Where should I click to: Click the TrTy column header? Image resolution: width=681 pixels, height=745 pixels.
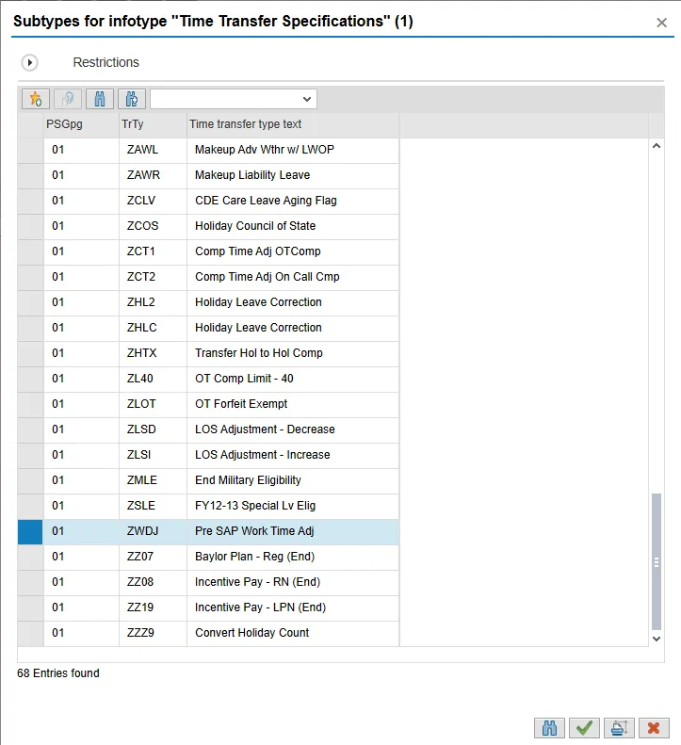coord(151,124)
